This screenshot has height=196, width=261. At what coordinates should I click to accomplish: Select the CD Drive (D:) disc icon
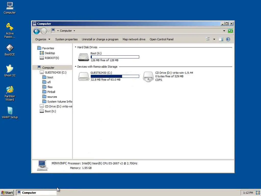coord(148,77)
